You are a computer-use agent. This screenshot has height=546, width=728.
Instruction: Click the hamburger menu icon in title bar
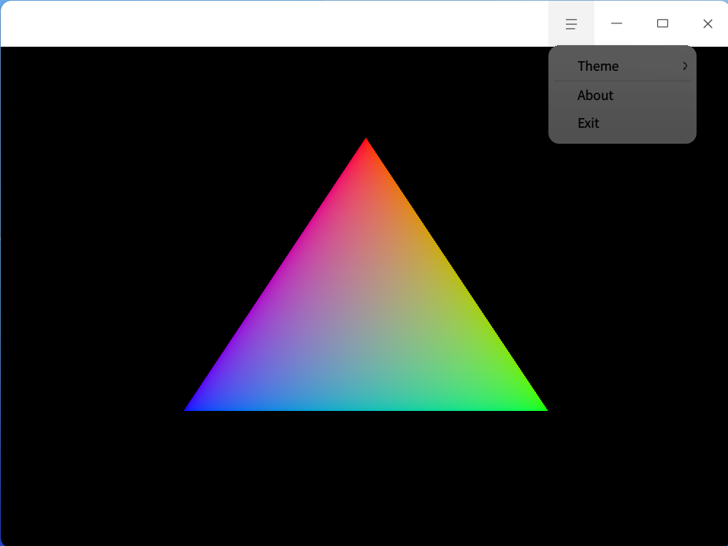click(x=571, y=23)
